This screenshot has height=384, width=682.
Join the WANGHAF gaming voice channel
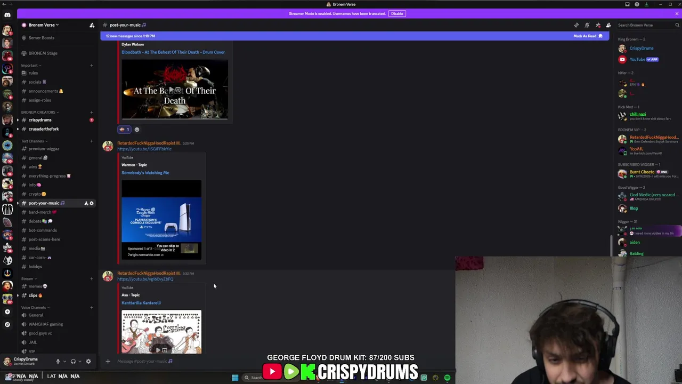click(45, 324)
